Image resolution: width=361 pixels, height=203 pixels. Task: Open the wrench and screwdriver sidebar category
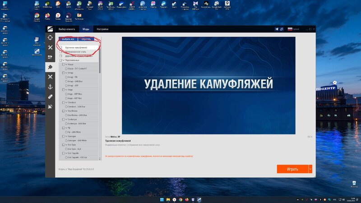(x=50, y=47)
